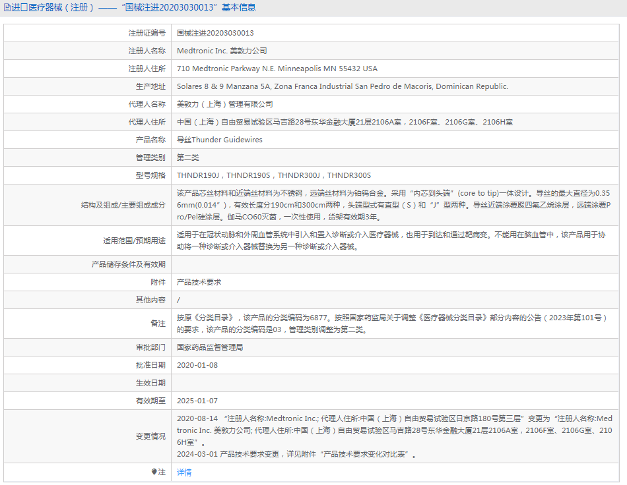Click the 代理人名称 label
627x485 pixels.
(x=147, y=104)
